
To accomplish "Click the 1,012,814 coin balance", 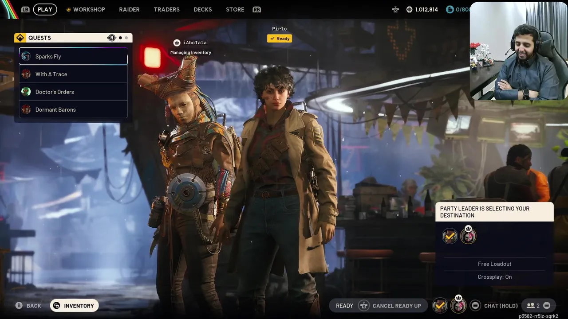I will pyautogui.click(x=426, y=9).
